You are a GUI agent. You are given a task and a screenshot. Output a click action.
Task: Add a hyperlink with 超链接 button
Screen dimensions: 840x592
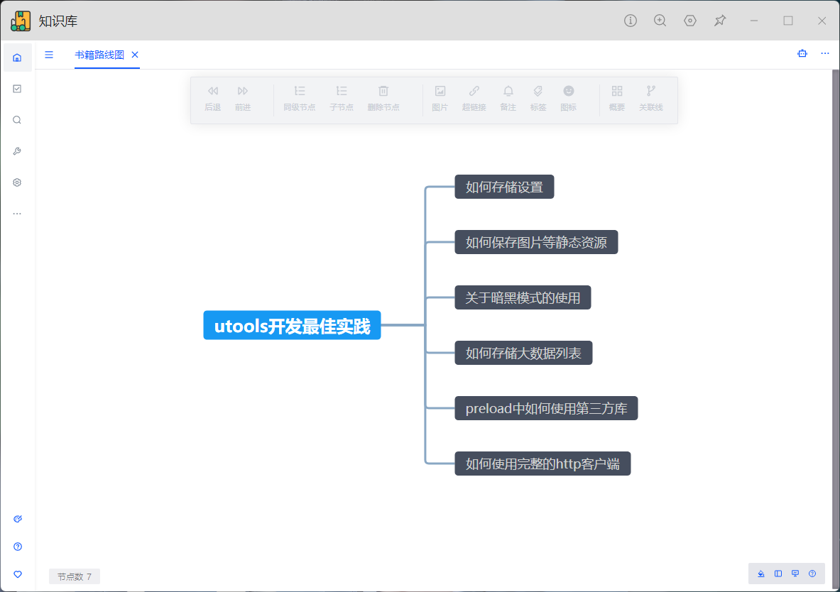pos(474,99)
